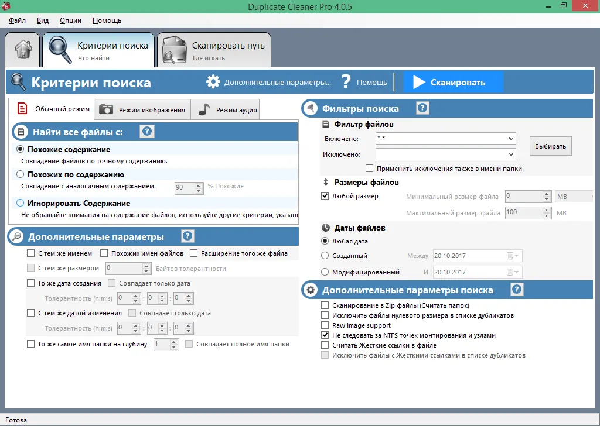Switch to Режим изображения tab
The height and width of the screenshot is (426, 600).
142,109
